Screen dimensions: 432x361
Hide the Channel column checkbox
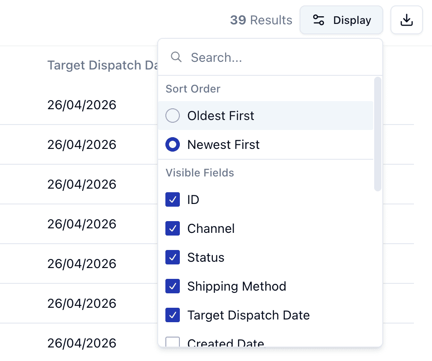[x=173, y=228]
